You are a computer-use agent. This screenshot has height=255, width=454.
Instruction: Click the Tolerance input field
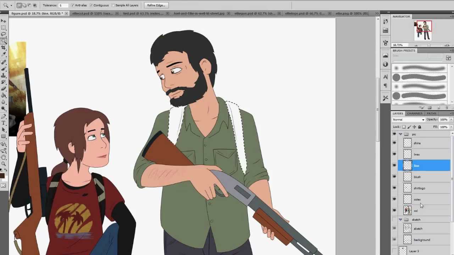coord(63,5)
